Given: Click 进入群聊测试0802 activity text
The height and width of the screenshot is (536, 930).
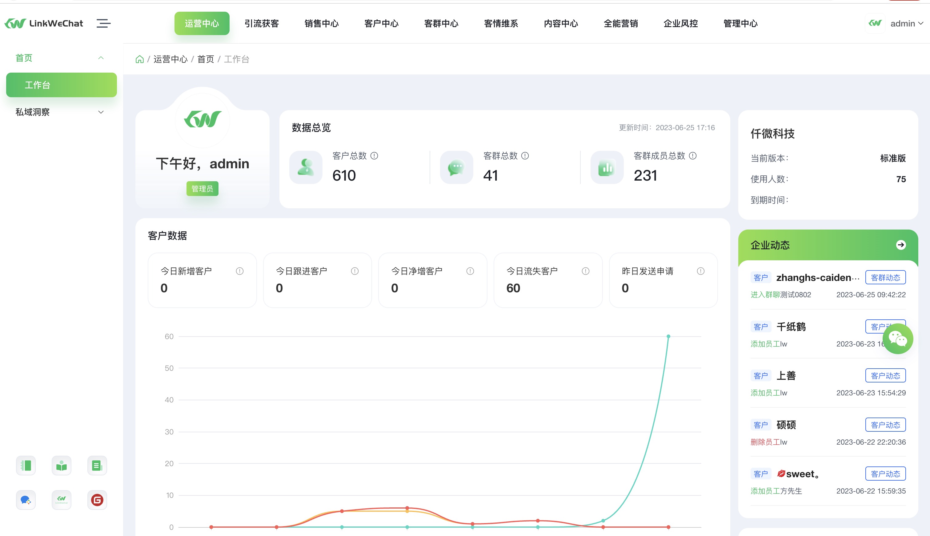Looking at the screenshot, I should point(780,294).
